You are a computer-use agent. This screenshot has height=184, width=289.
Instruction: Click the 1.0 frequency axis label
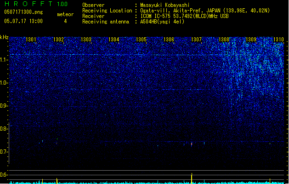pos(4,83)
